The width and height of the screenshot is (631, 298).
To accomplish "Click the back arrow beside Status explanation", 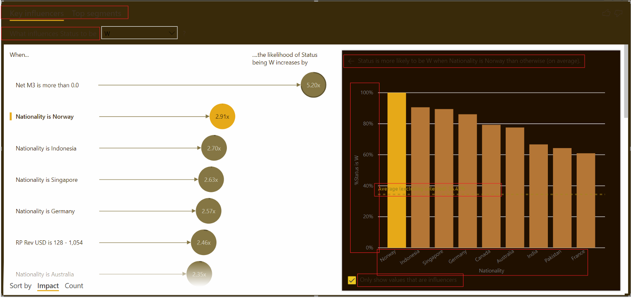I will point(351,61).
